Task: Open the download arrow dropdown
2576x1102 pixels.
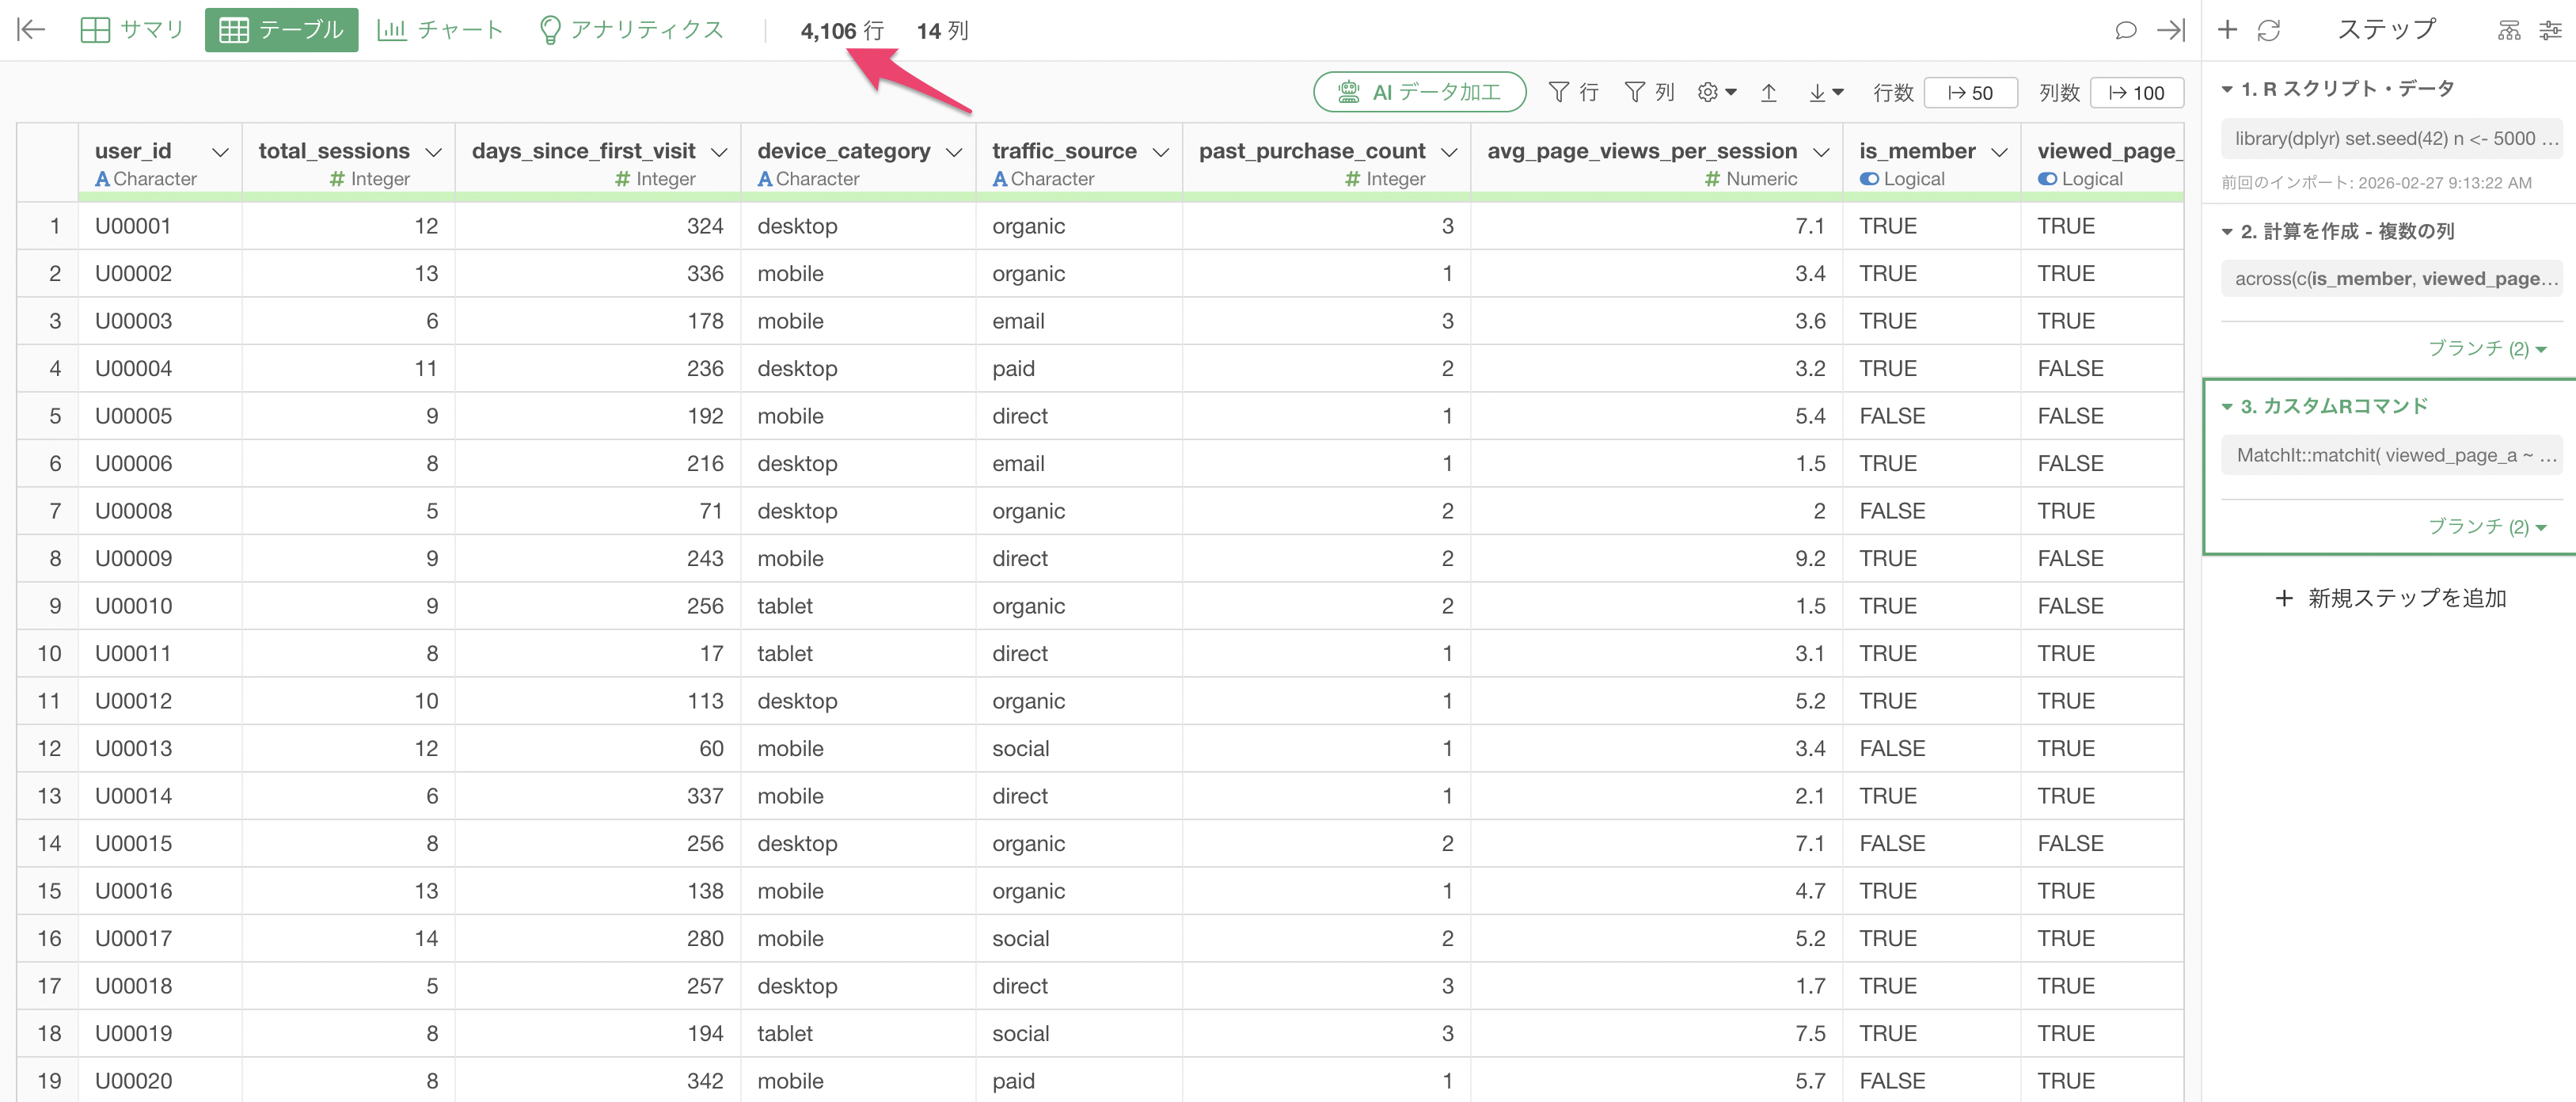Action: (x=1825, y=93)
